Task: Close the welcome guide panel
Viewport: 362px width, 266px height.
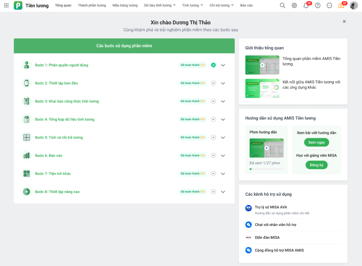Action: (x=344, y=21)
